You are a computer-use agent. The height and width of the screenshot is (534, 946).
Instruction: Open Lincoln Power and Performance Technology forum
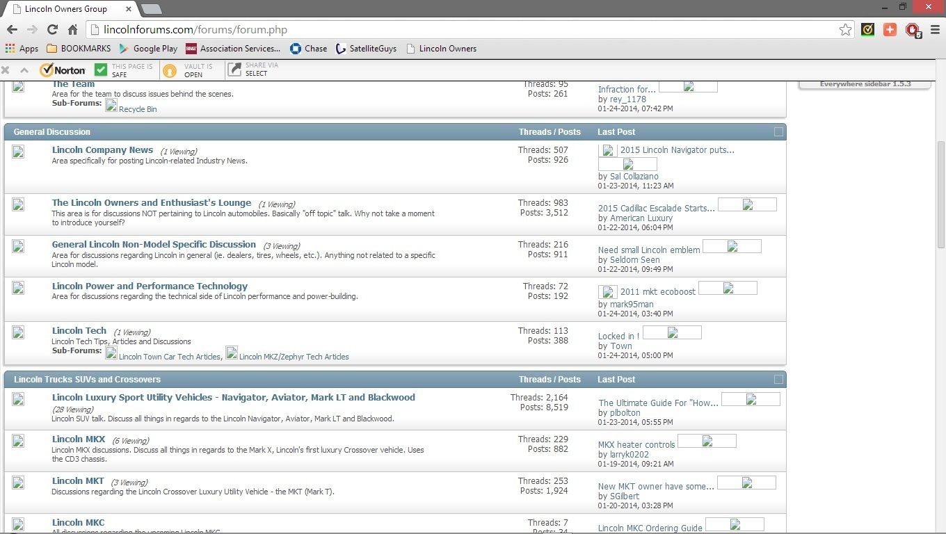(150, 286)
